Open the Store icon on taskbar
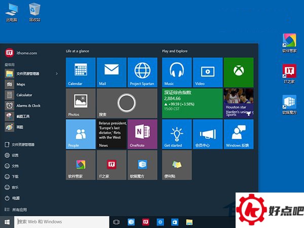The width and height of the screenshot is (304, 228). [x=175, y=222]
